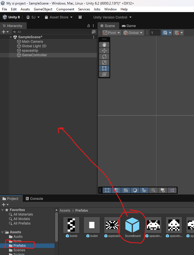Open the scene search magnifier
194x255 pixels.
(153, 190)
